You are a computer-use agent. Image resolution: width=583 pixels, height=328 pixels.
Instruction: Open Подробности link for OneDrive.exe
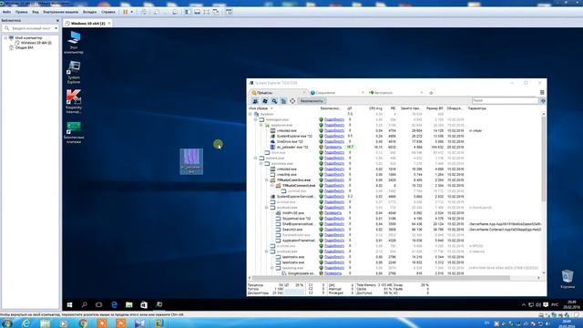click(x=334, y=141)
